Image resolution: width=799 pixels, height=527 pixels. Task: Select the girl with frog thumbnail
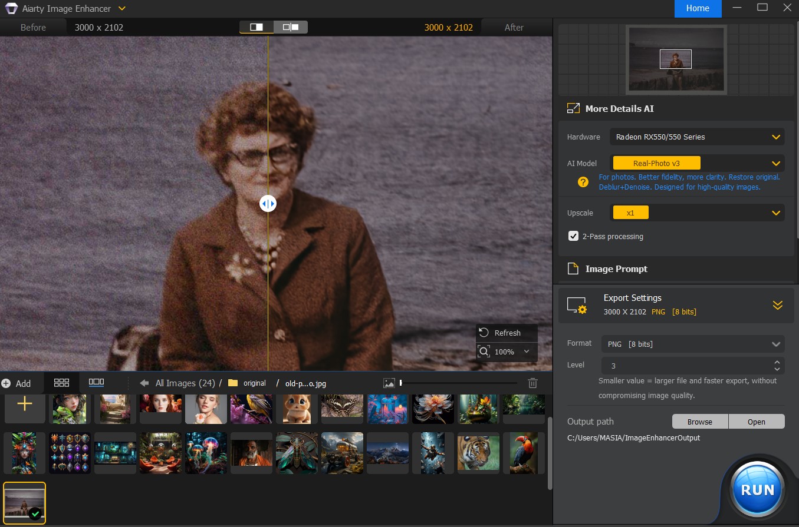point(70,409)
